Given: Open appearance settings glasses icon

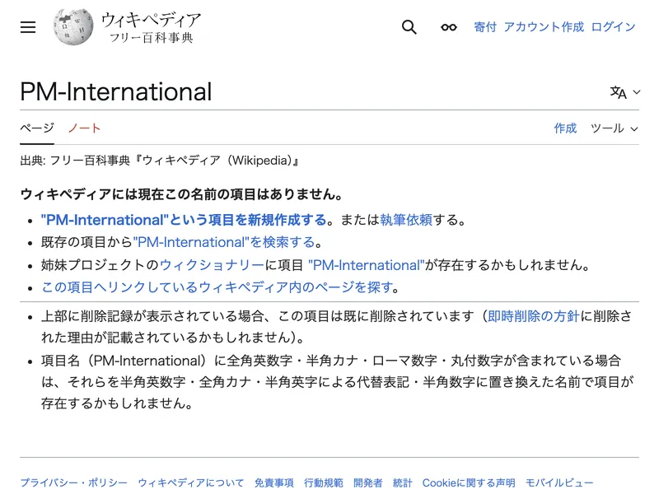Looking at the screenshot, I should pyautogui.click(x=448, y=27).
